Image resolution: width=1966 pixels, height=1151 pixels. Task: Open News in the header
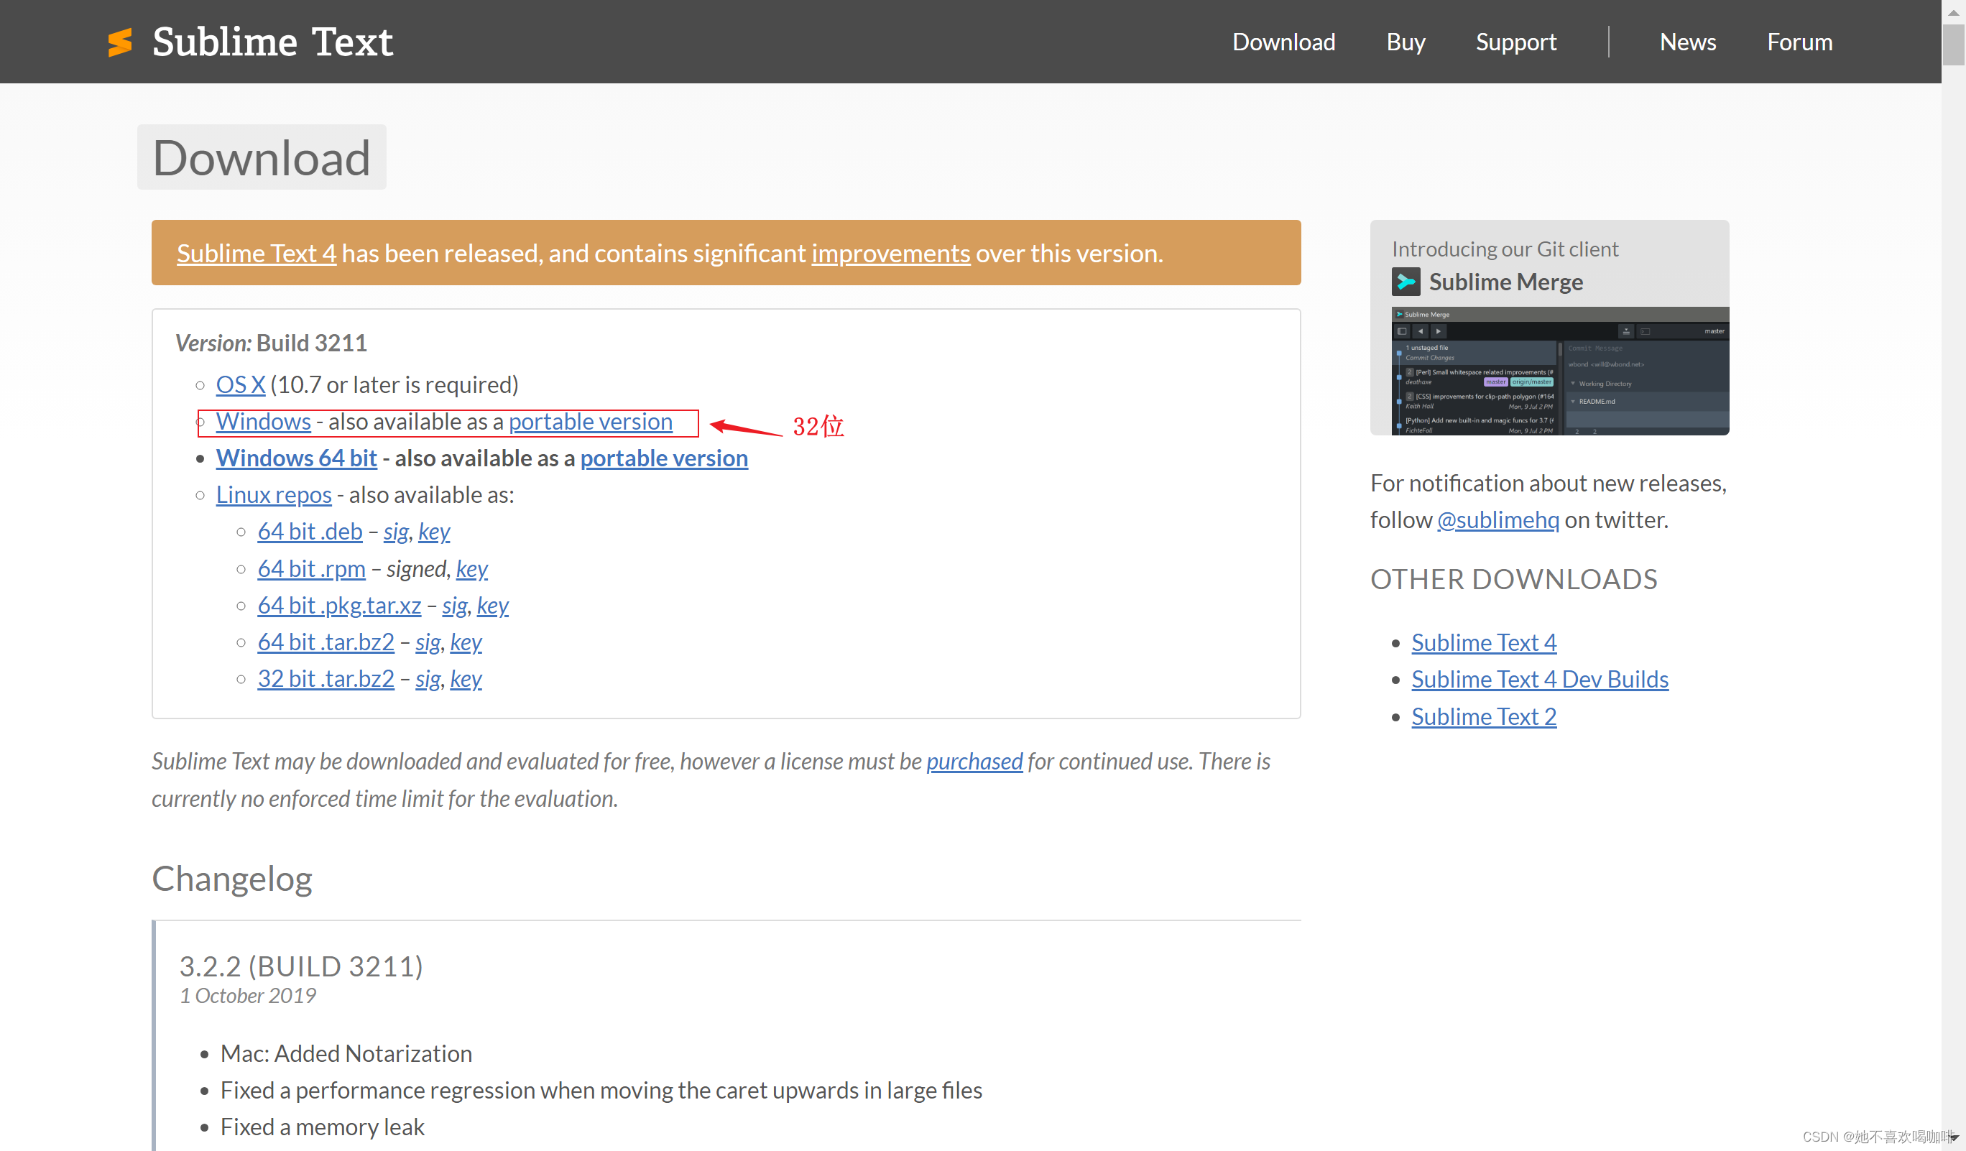click(x=1686, y=42)
